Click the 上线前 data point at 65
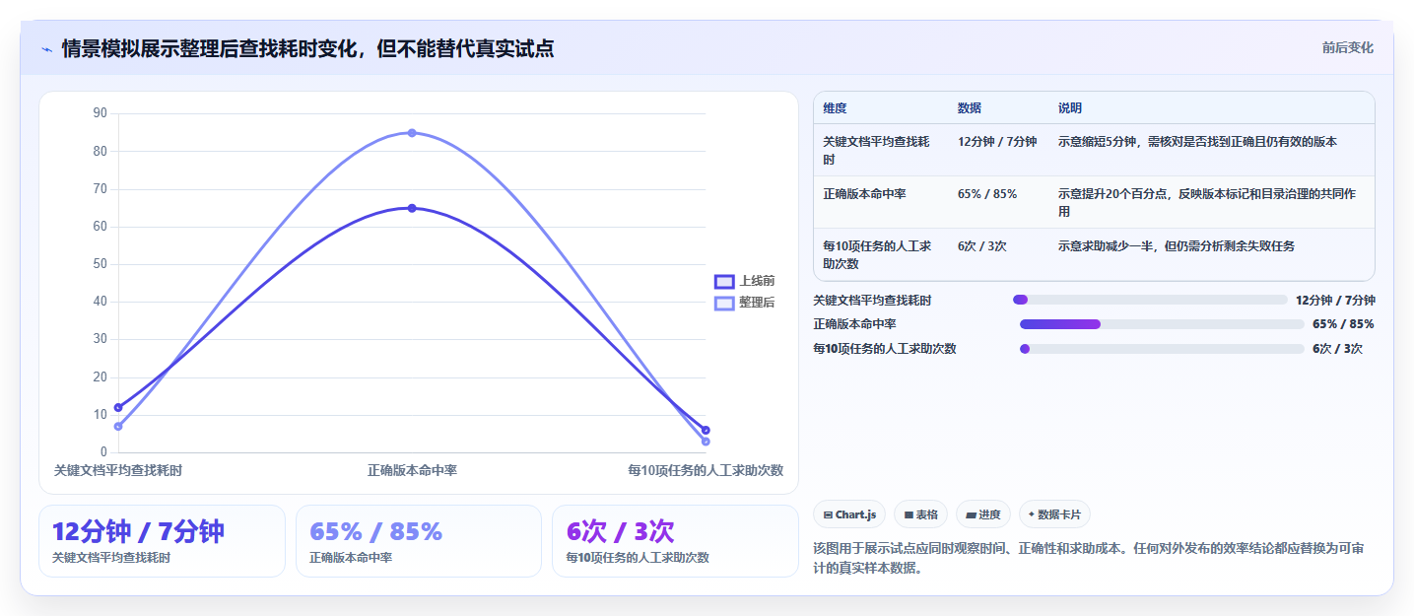Image resolution: width=1414 pixels, height=616 pixels. [x=412, y=208]
